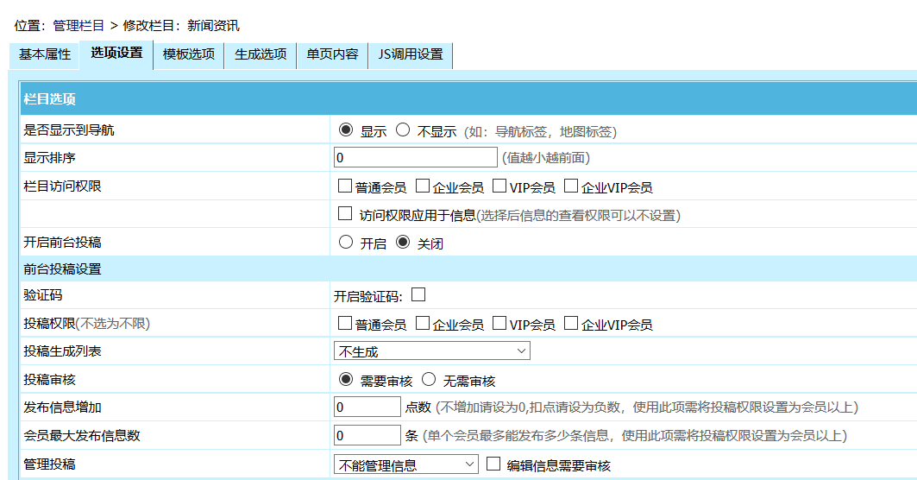Screen dimensions: 917x480
Task: Check VIP会员 under 栏目访问权限
Action: tap(499, 186)
